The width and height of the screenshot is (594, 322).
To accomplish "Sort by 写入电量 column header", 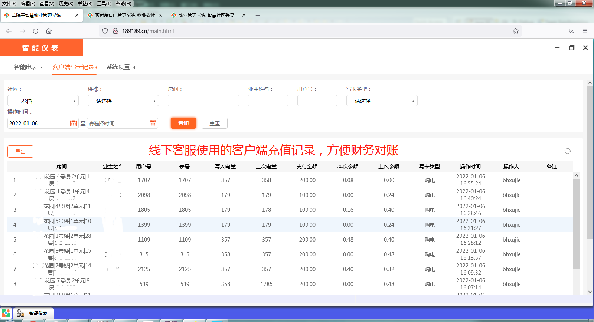I will [x=225, y=167].
